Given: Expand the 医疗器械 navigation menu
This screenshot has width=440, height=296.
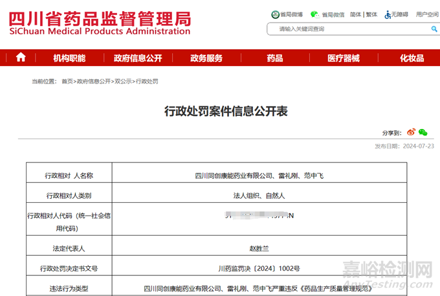Looking at the screenshot, I should (x=343, y=58).
